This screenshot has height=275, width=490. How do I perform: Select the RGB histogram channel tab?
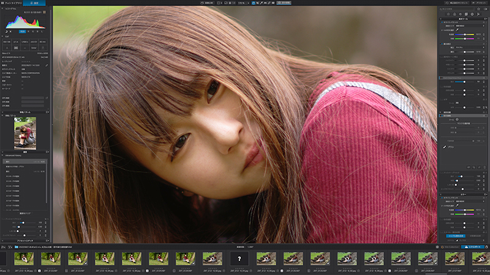coord(22,32)
